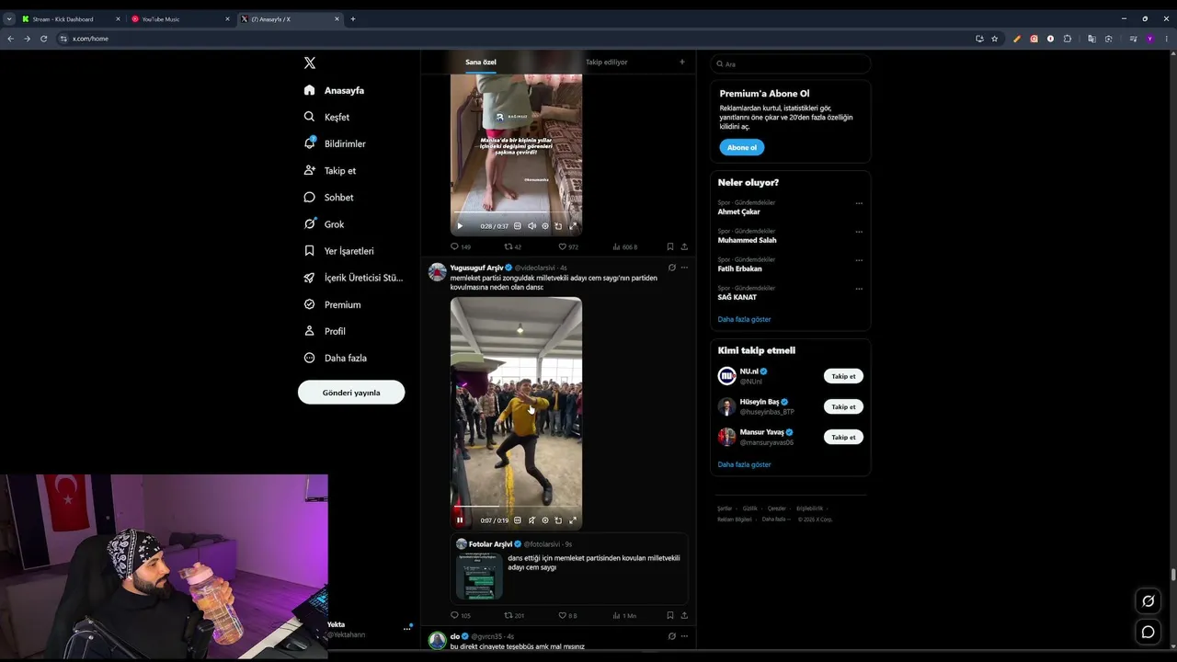Open the quoted Fotolar Arşivi tweet thumbnail

(x=479, y=576)
